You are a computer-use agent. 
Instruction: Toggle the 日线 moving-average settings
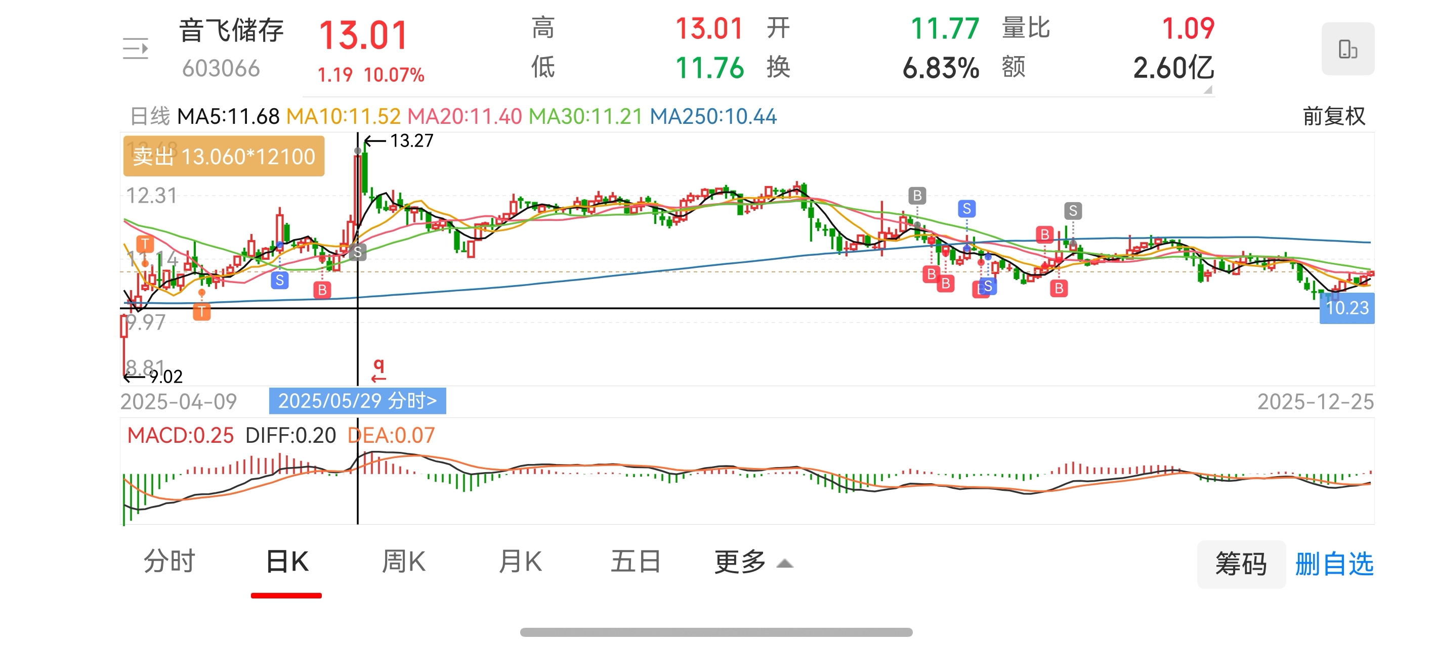[x=150, y=116]
